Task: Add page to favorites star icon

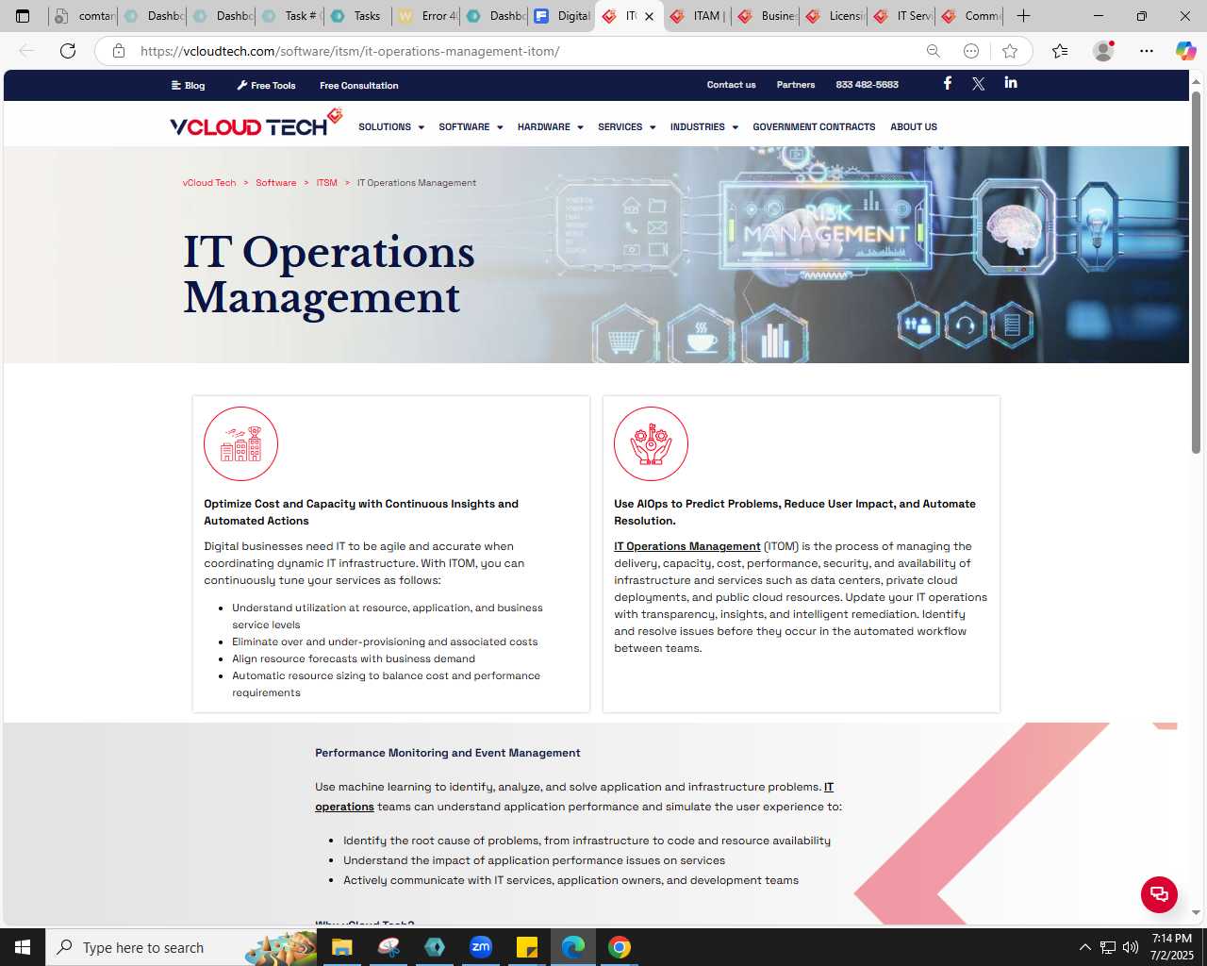Action: point(1010,51)
